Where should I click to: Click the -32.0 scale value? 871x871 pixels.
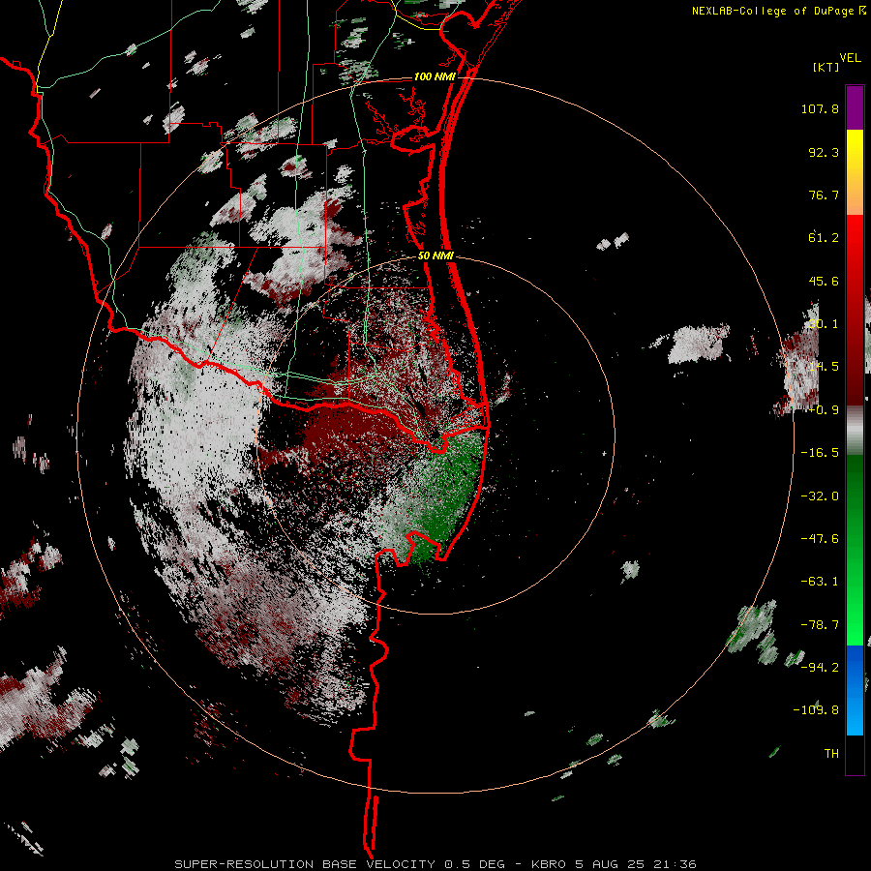[820, 496]
